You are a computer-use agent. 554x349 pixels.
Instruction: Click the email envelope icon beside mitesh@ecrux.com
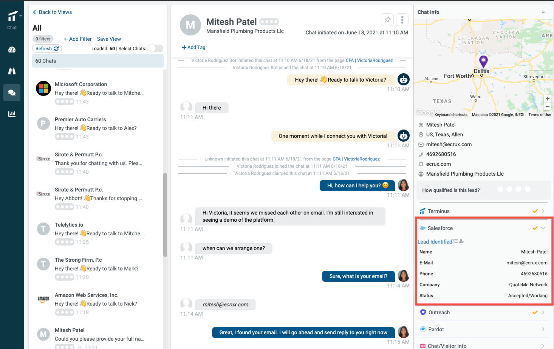(421, 145)
